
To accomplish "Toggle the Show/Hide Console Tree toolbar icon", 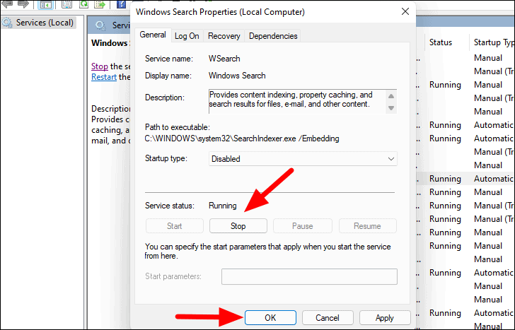I will pyautogui.click(x=45, y=4).
